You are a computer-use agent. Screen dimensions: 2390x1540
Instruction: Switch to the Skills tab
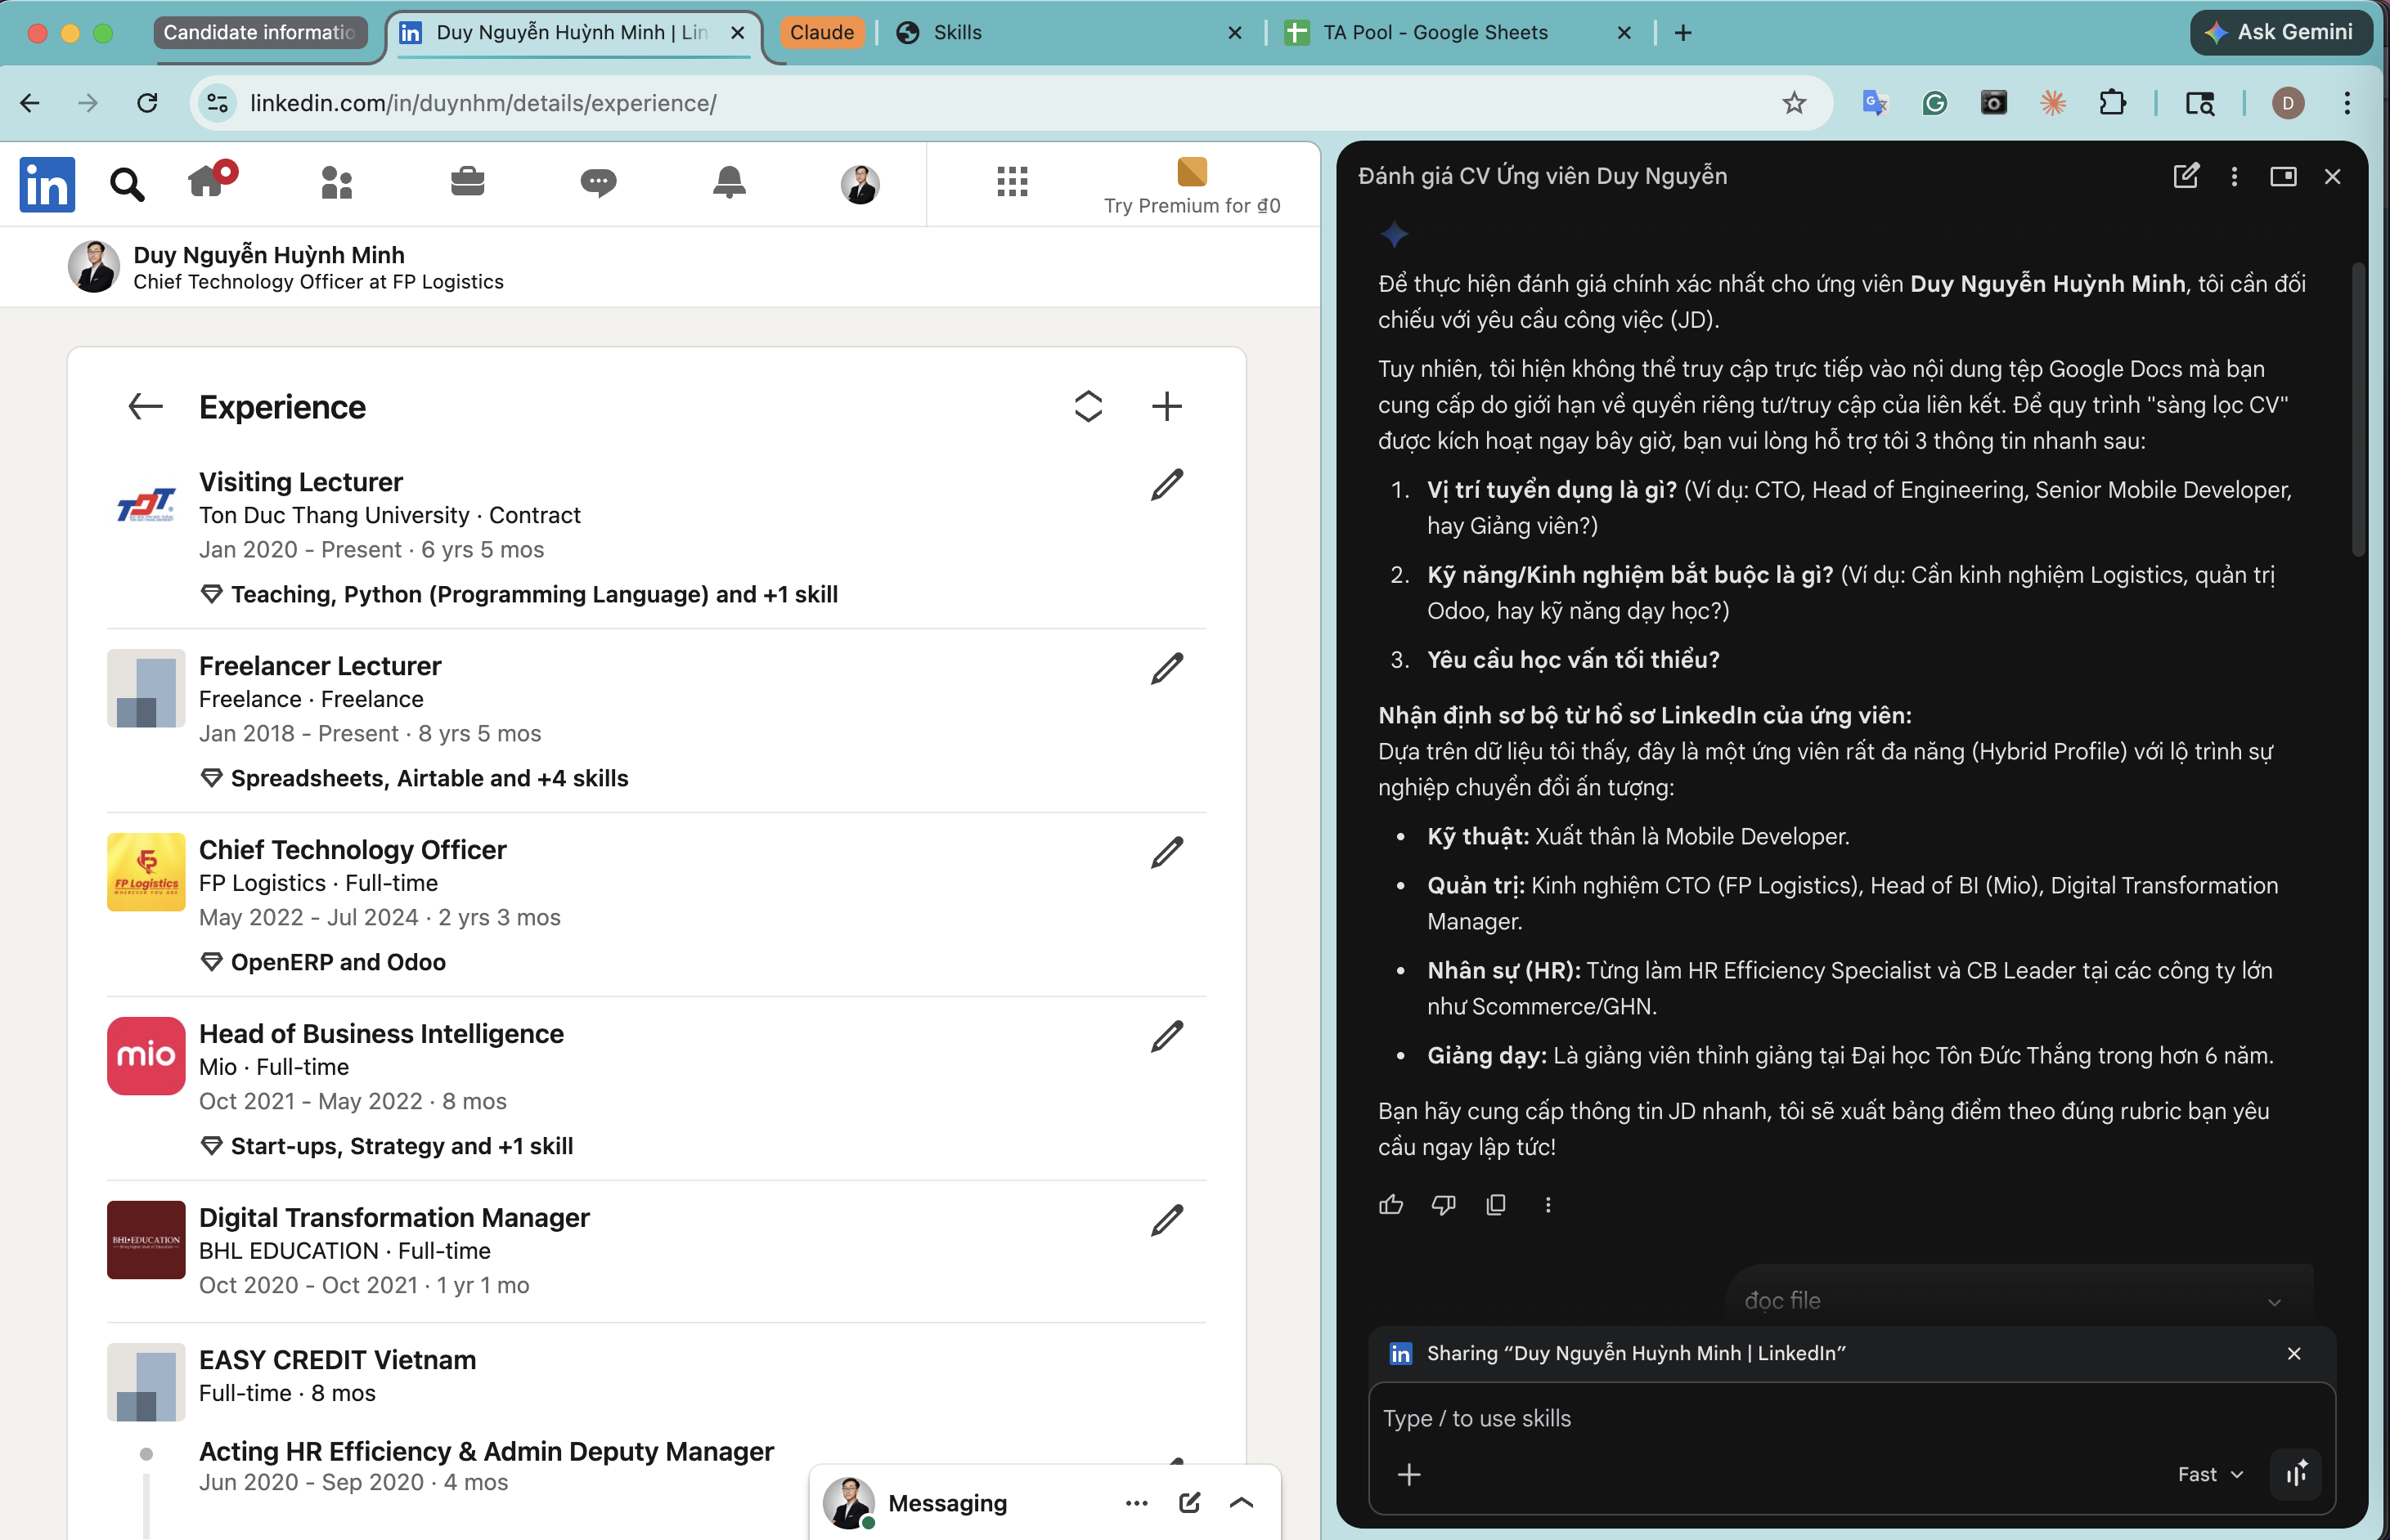[x=1067, y=33]
